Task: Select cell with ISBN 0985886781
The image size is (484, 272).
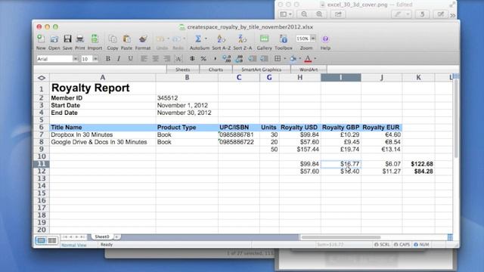Action: click(239, 134)
